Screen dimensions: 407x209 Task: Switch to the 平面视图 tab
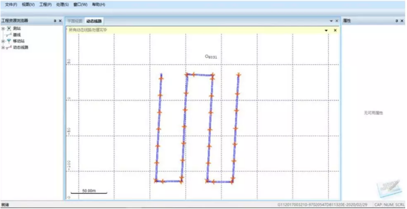75,21
